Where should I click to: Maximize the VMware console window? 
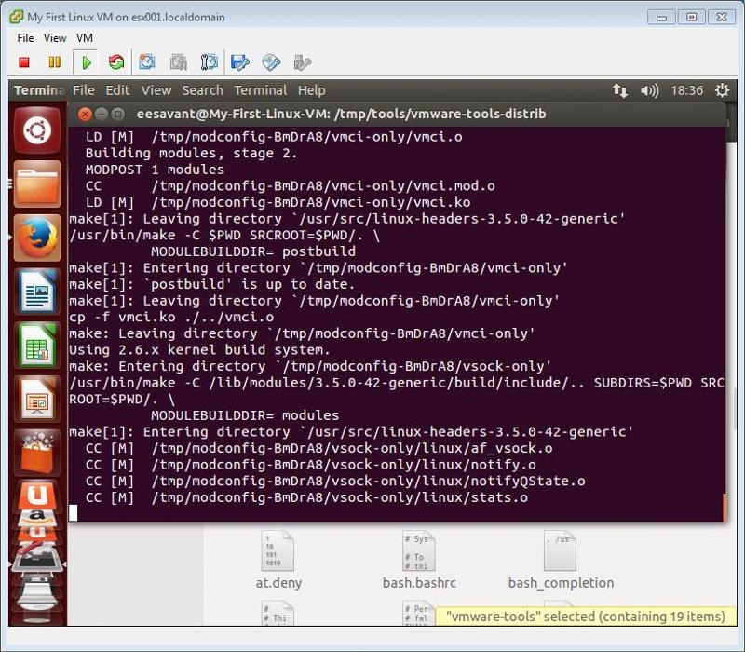(691, 18)
